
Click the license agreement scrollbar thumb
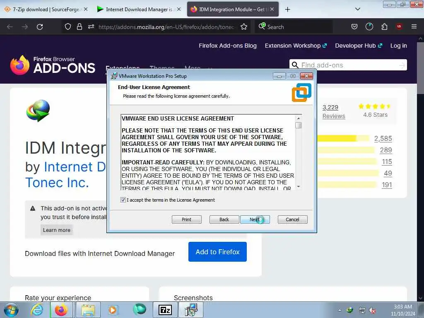(299, 125)
